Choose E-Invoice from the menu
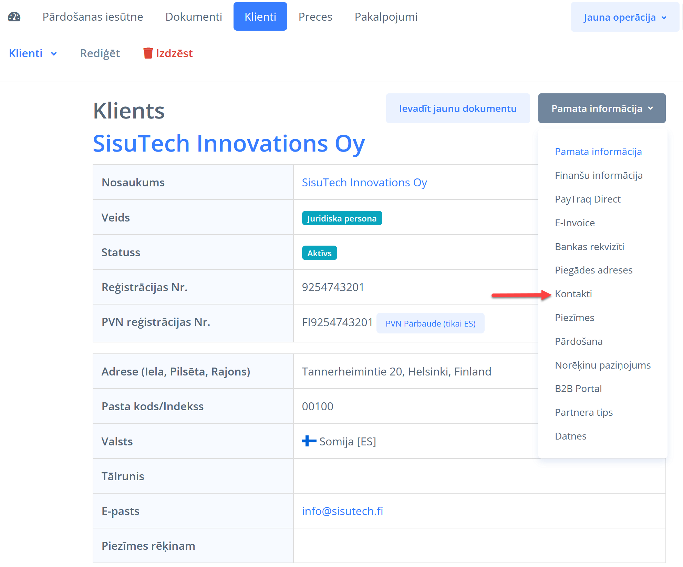The image size is (683, 567). click(575, 223)
